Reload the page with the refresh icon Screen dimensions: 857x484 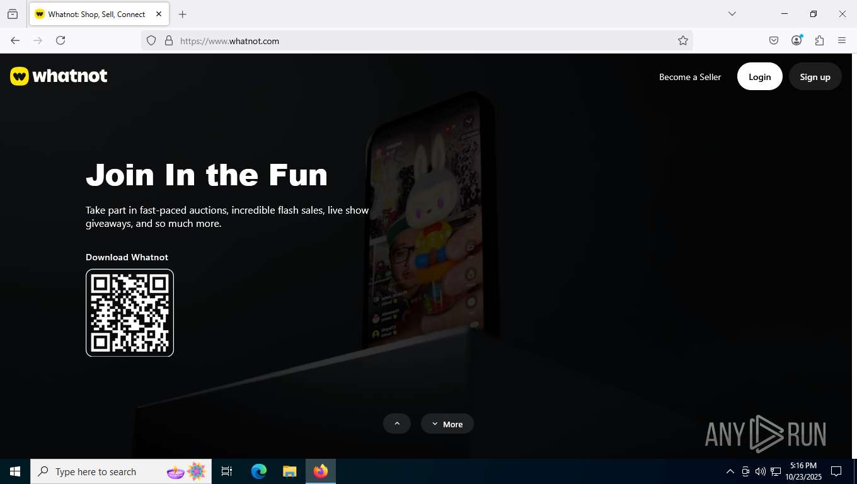tap(60, 40)
